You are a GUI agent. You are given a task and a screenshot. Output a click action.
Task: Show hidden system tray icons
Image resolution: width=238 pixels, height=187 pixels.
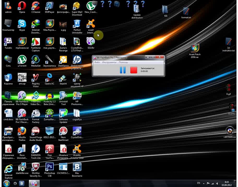click(x=204, y=184)
